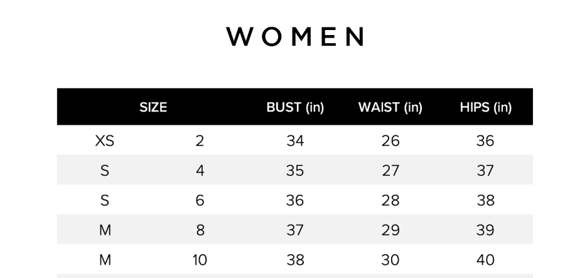
Task: Select bust value 35
Action: click(295, 170)
